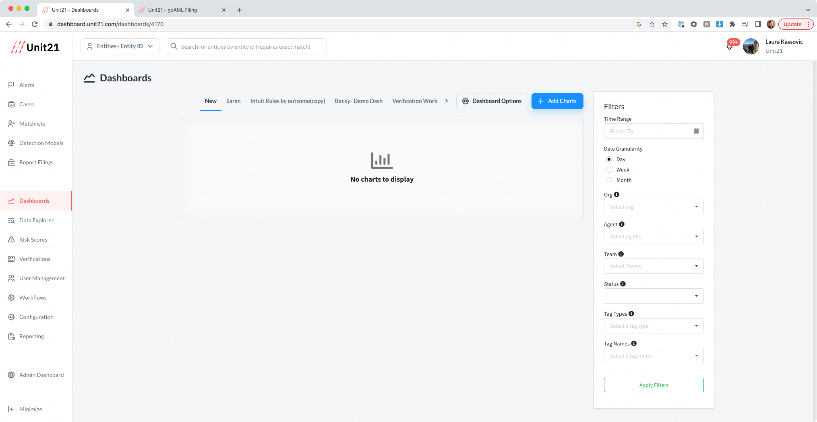This screenshot has height=422, width=817.
Task: Switch to the Saran dashboard tab
Action: click(x=234, y=101)
